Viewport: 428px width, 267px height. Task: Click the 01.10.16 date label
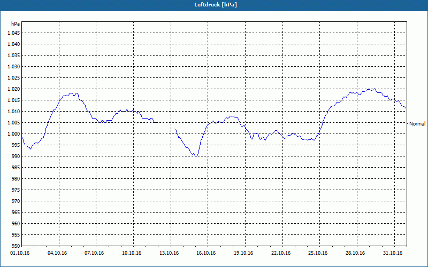[20, 253]
